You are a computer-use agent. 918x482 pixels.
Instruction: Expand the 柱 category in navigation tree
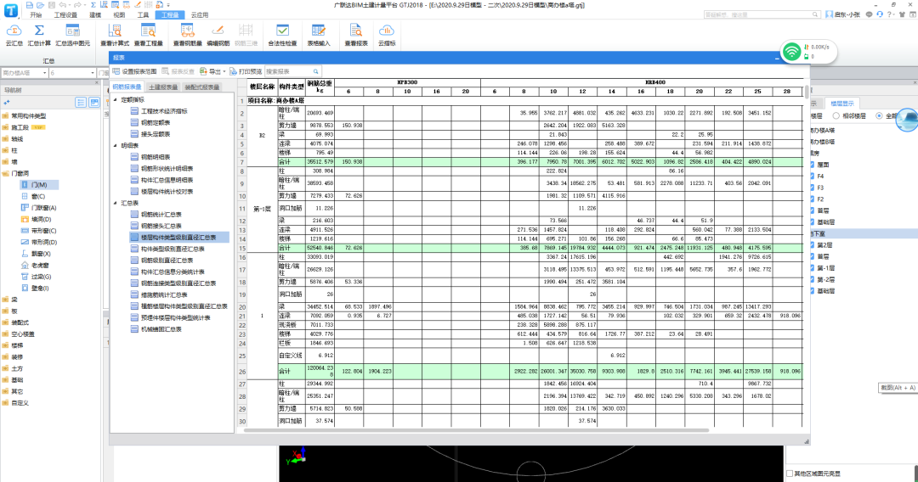(x=5, y=150)
